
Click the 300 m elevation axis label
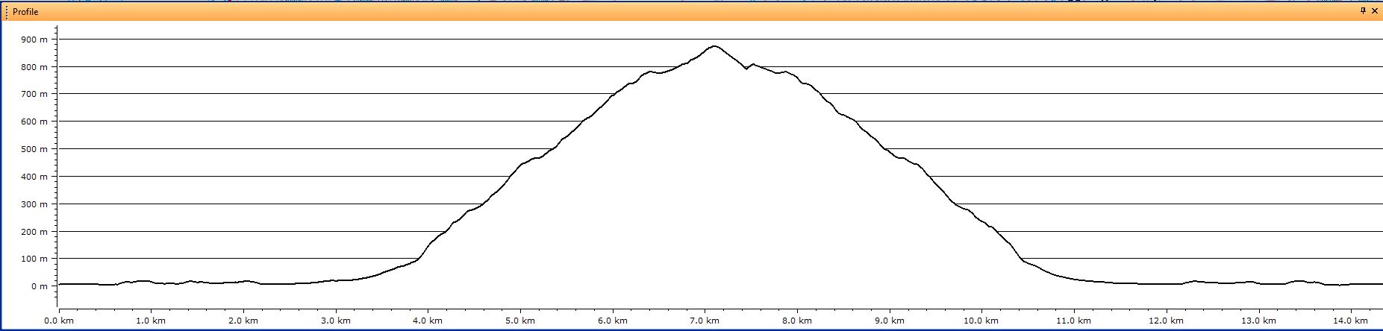(x=34, y=204)
